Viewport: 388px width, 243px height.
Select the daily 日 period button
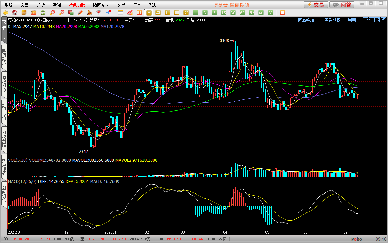149,13
